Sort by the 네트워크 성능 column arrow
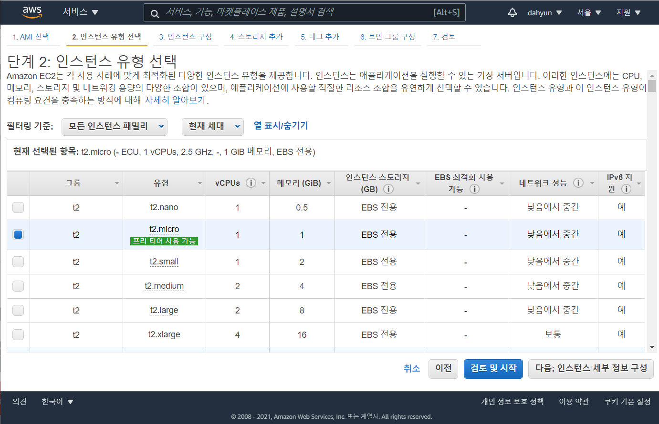The width and height of the screenshot is (659, 424). [x=592, y=183]
